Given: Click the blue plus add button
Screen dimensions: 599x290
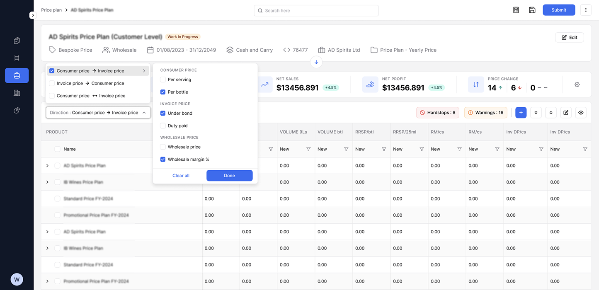Looking at the screenshot, I should 521,112.
